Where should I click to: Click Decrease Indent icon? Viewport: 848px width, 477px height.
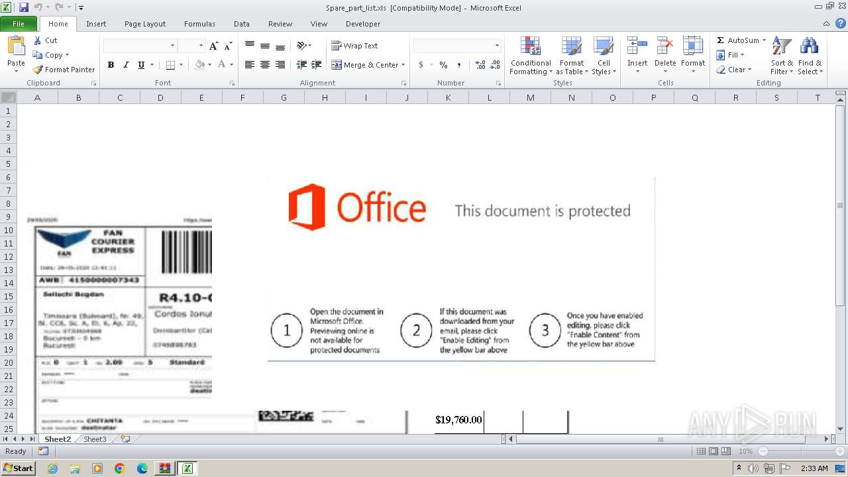pyautogui.click(x=301, y=65)
